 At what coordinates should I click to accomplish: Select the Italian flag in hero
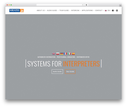(x=69, y=54)
